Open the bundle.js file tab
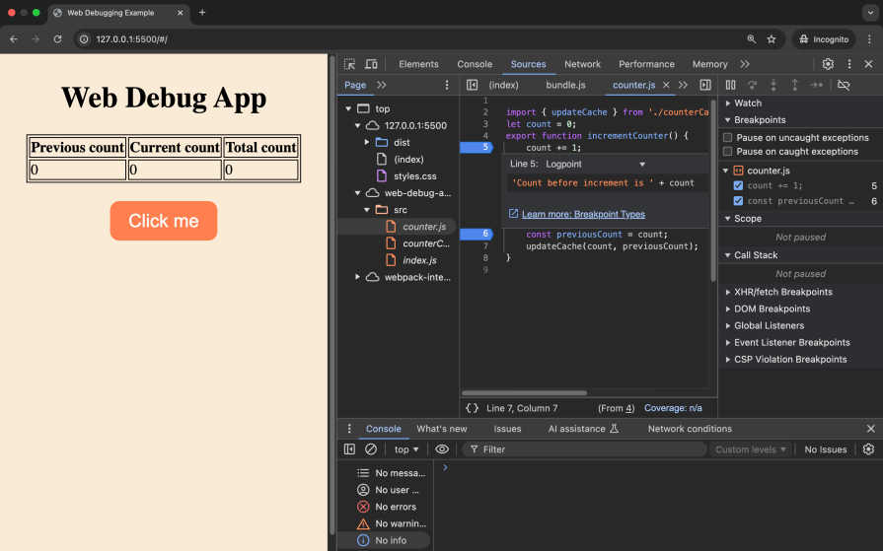The height and width of the screenshot is (551, 883). point(565,85)
